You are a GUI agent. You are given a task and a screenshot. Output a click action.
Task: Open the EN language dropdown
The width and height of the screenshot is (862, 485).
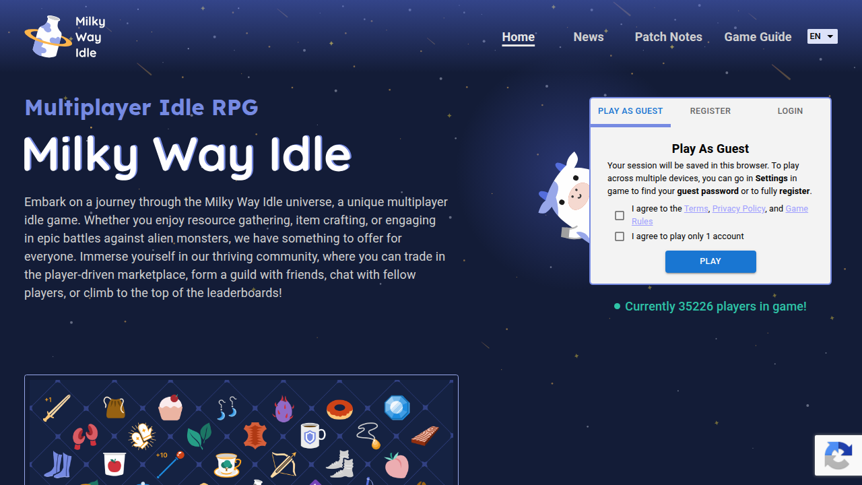click(822, 36)
